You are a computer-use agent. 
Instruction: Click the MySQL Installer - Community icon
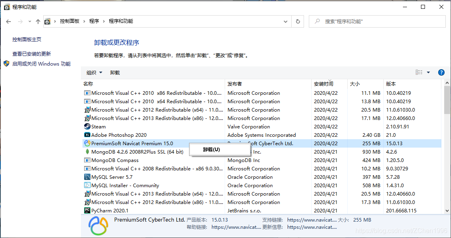(x=87, y=185)
